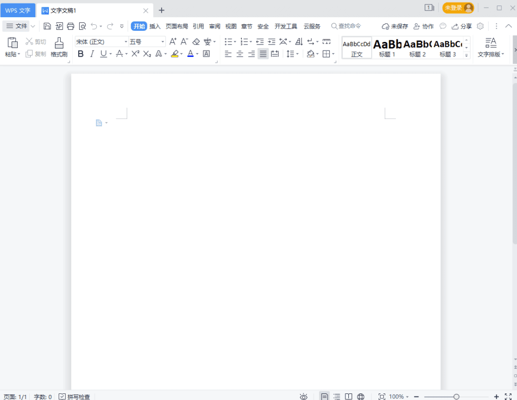Screen dimensions: 517x400
Task: Open character border (带圈字符) tool
Action: 206,54
